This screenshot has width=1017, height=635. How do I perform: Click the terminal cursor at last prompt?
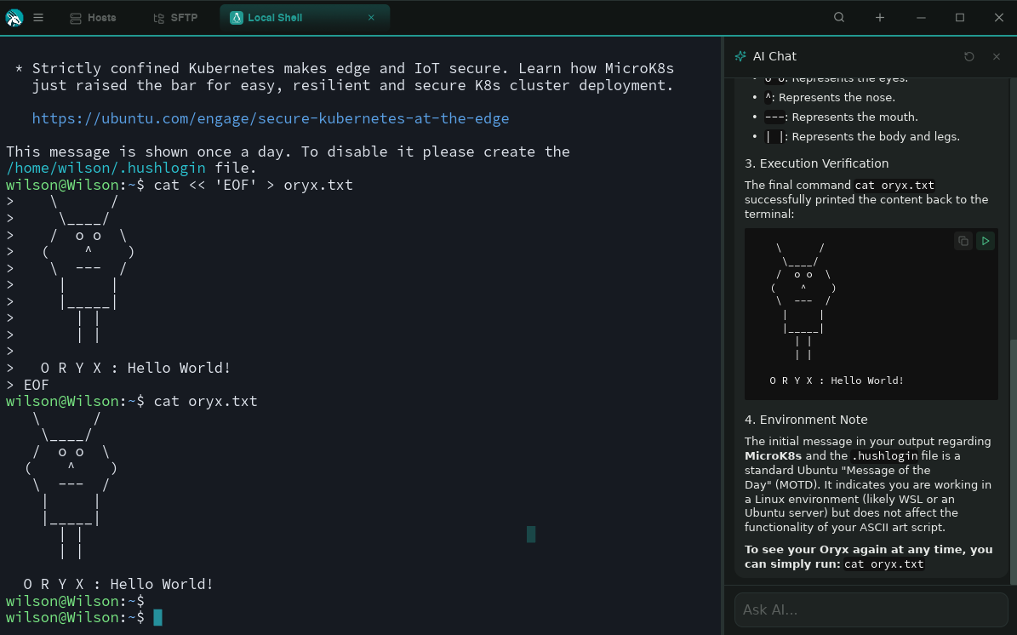[157, 617]
